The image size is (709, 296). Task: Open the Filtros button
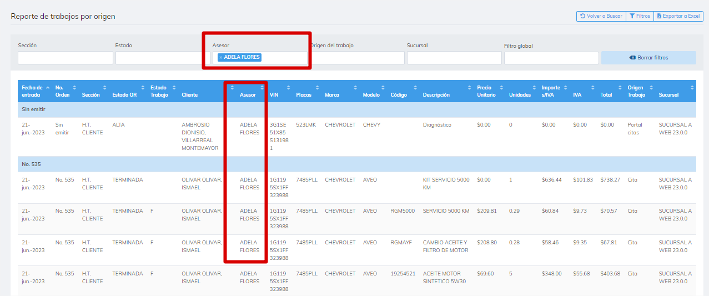[x=640, y=16]
